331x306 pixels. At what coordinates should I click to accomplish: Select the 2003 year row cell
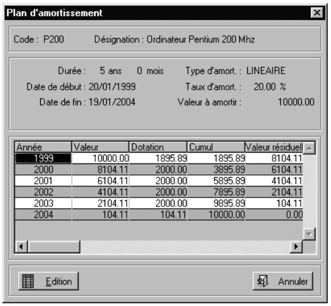[44, 203]
